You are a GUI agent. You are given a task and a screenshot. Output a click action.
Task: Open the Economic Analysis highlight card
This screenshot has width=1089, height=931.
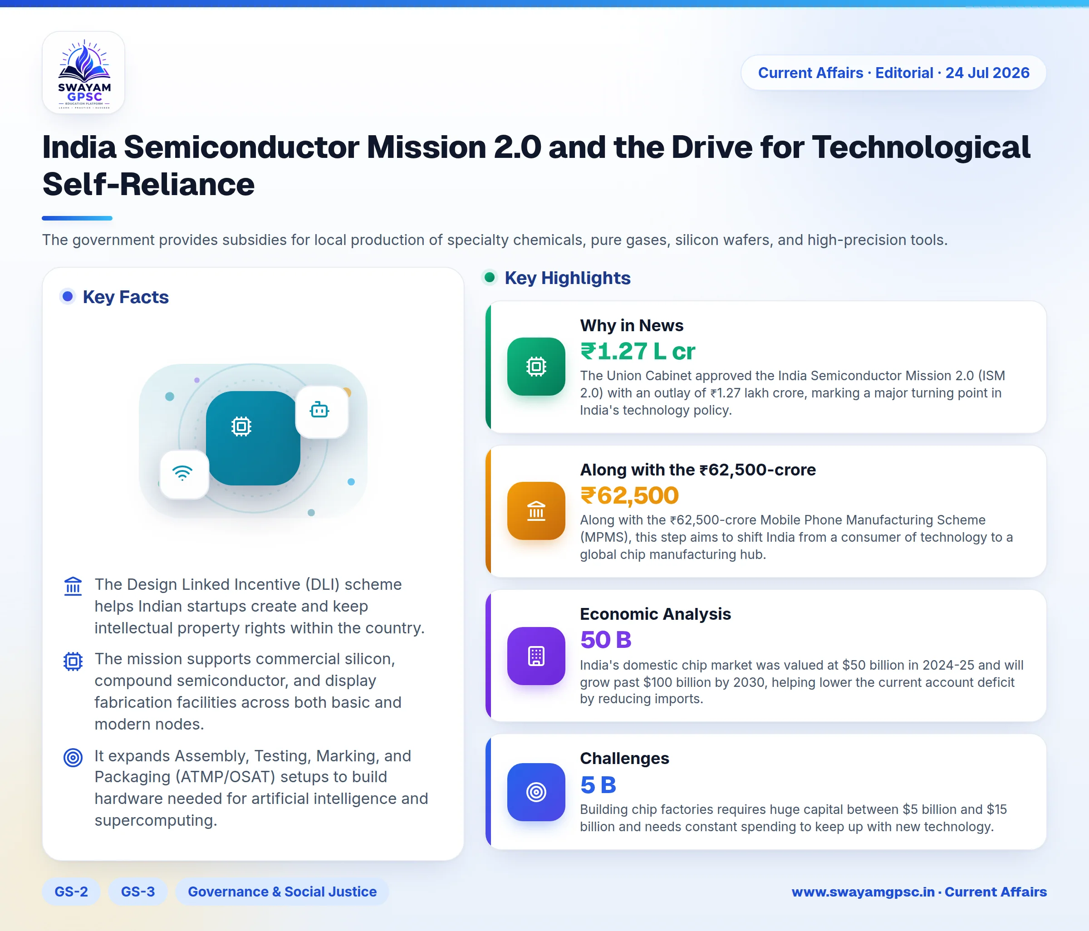(x=766, y=656)
